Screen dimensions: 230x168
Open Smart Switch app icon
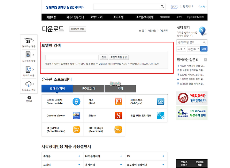(76, 101)
